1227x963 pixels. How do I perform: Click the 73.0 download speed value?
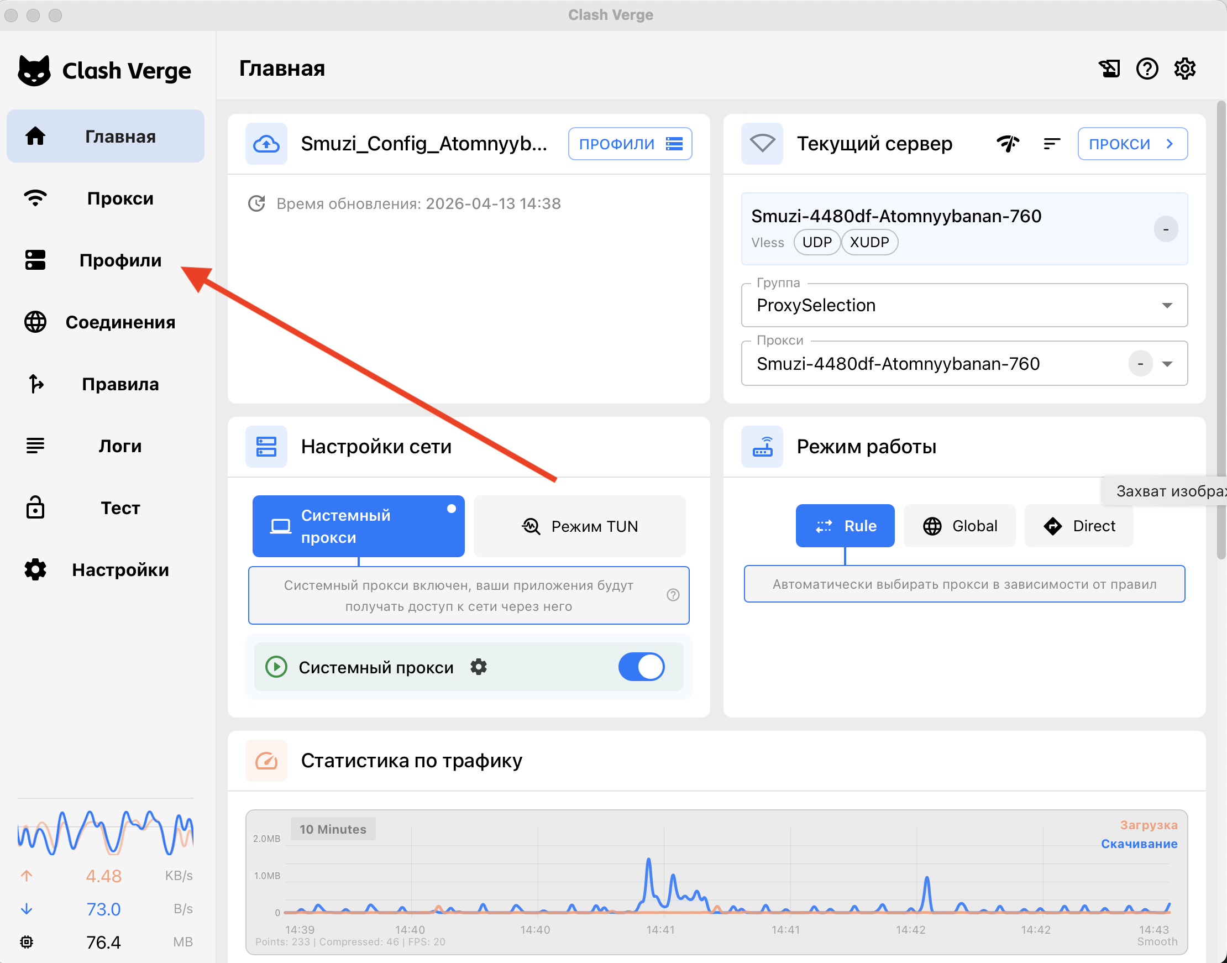(x=104, y=909)
